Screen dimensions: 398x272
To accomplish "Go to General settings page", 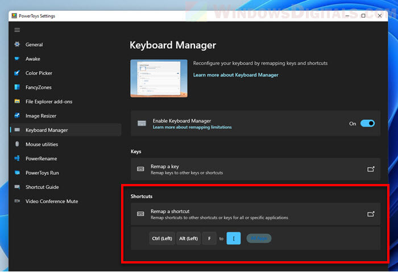I will (x=66, y=44).
